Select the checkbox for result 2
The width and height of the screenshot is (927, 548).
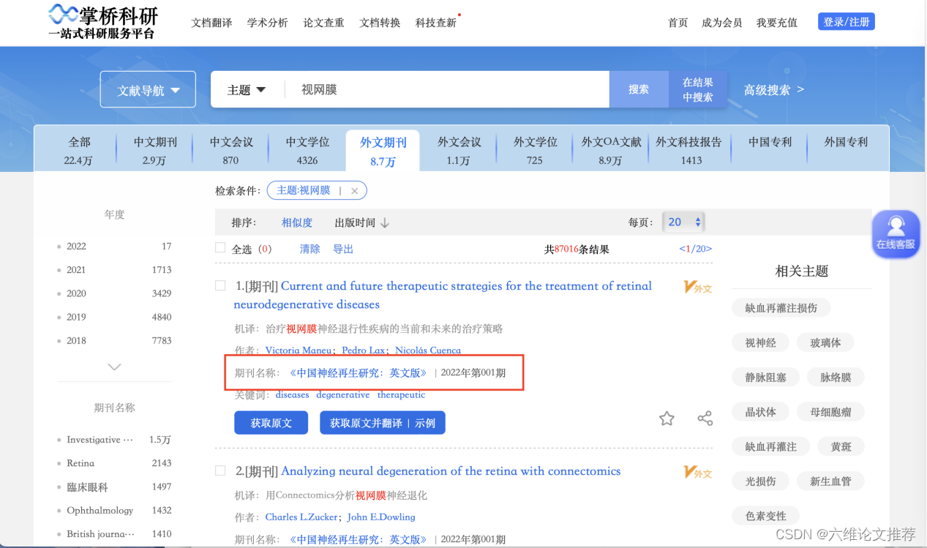(x=220, y=470)
